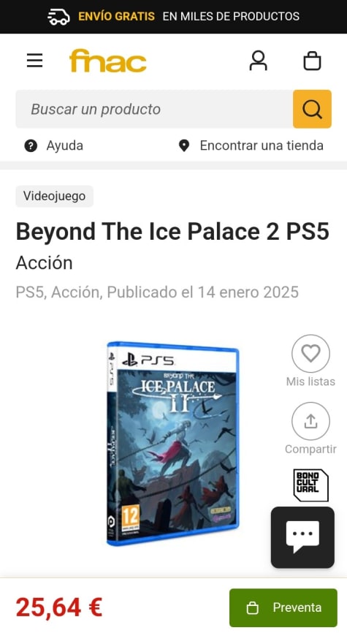Click the yellow magnifier search button
Screen dimensions: 347x633
[x=313, y=109]
